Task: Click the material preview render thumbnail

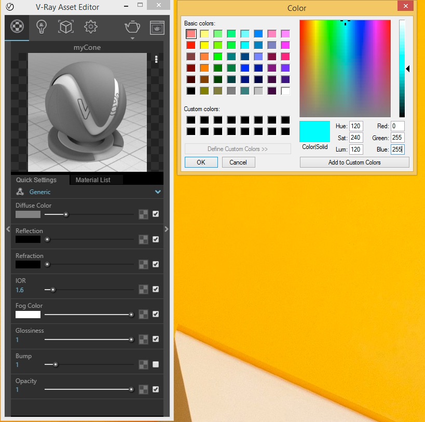Action: [87, 112]
